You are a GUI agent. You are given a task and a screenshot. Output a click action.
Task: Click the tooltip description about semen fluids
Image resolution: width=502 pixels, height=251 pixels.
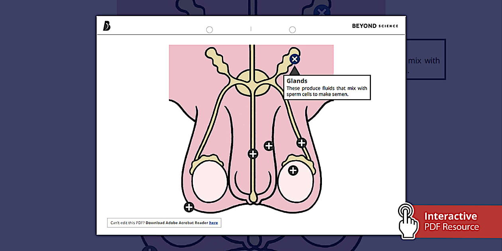click(x=327, y=91)
